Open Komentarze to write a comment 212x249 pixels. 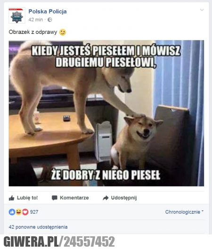tap(70, 198)
